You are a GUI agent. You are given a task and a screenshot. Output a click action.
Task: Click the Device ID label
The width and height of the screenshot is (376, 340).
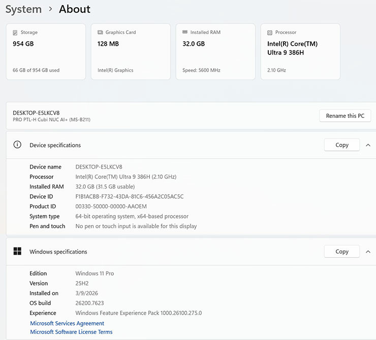pos(41,196)
